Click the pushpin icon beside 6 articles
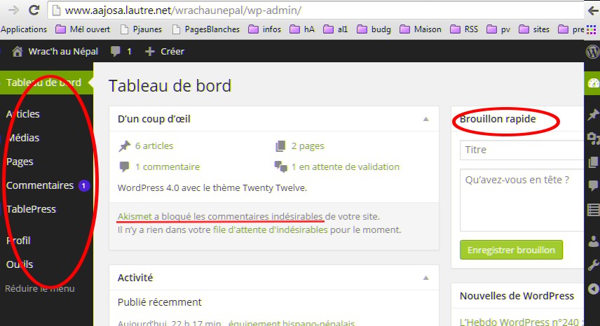This screenshot has height=326, width=600. 124,146
